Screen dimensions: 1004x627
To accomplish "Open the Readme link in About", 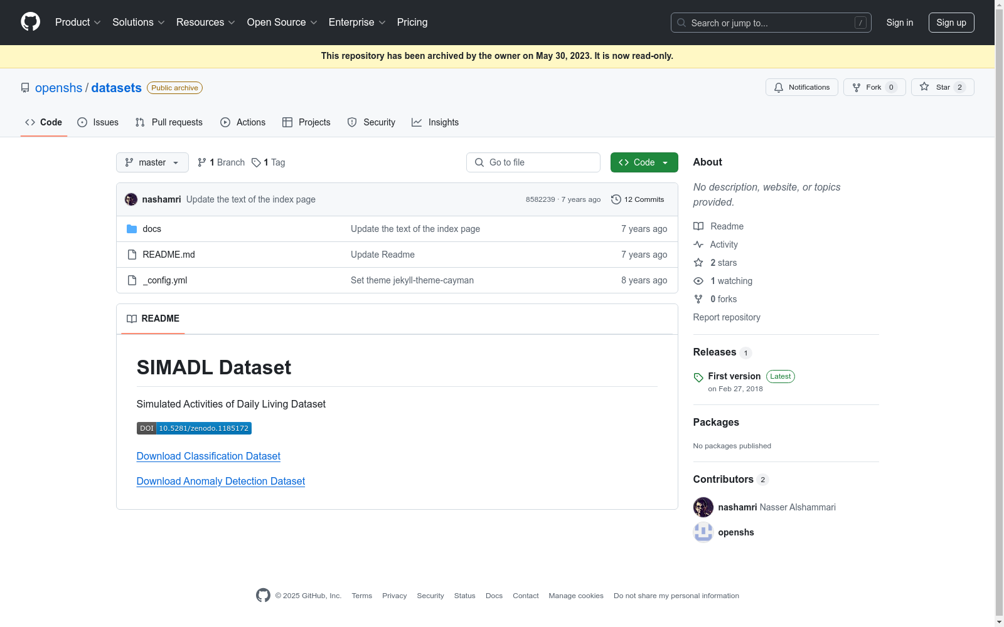I will point(718,226).
